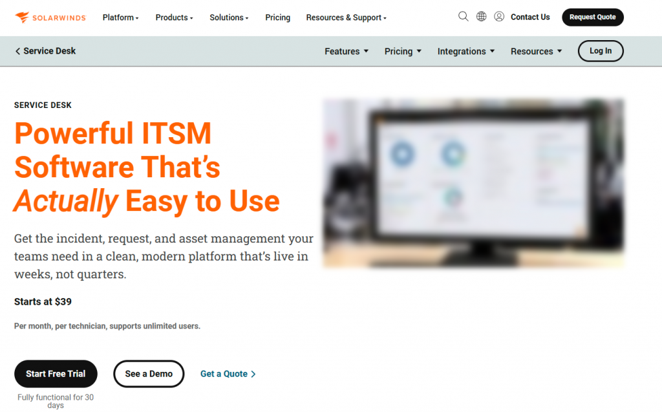Click the SolarWinds logo
The image size is (662, 412).
click(50, 17)
